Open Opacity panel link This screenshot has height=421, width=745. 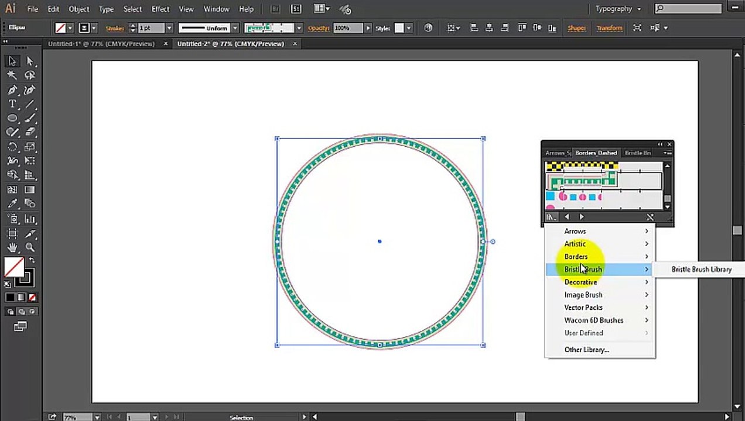[x=319, y=28]
